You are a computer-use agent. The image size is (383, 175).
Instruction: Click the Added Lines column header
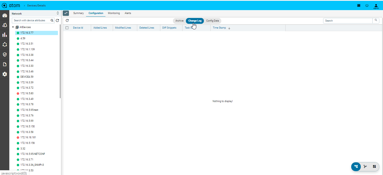coord(100,28)
